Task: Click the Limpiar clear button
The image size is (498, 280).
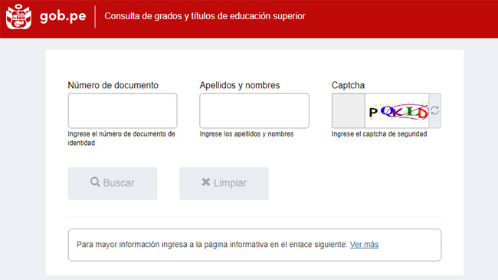Action: [x=224, y=183]
